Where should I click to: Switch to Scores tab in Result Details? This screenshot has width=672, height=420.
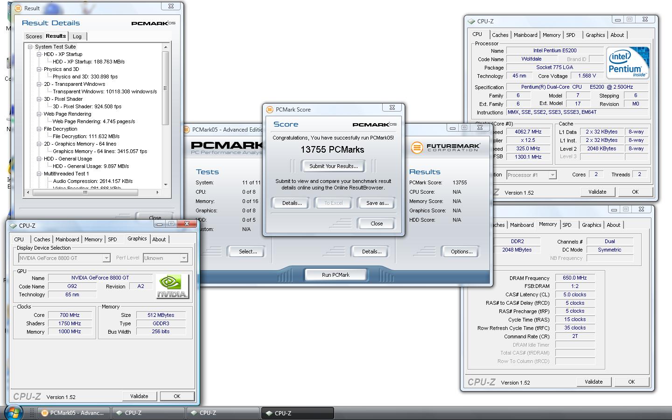(34, 36)
